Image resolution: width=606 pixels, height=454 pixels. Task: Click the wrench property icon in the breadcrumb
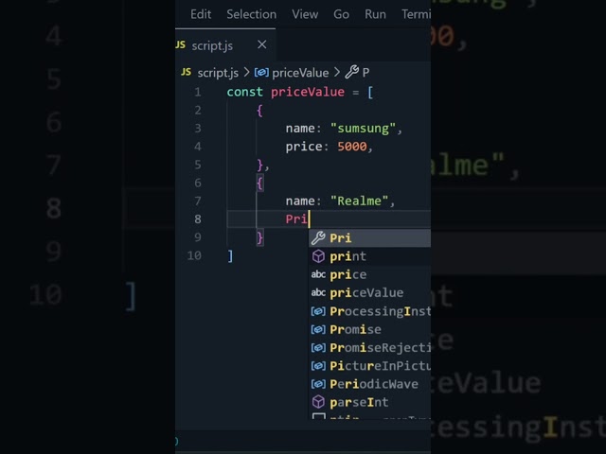pyautogui.click(x=351, y=72)
